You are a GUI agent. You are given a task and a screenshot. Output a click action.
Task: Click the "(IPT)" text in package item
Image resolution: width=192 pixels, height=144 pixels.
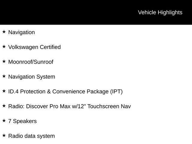click(116, 91)
